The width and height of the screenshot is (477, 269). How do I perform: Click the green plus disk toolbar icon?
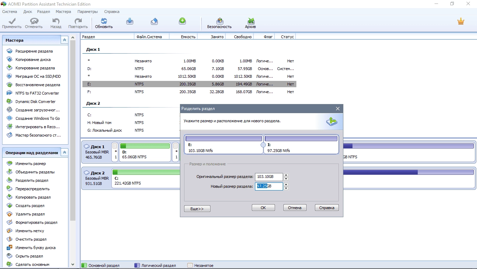[x=182, y=21]
